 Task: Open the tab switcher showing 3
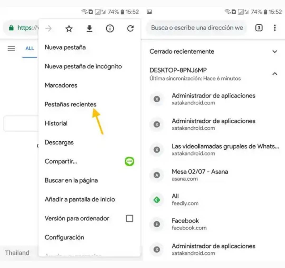pyautogui.click(x=259, y=28)
